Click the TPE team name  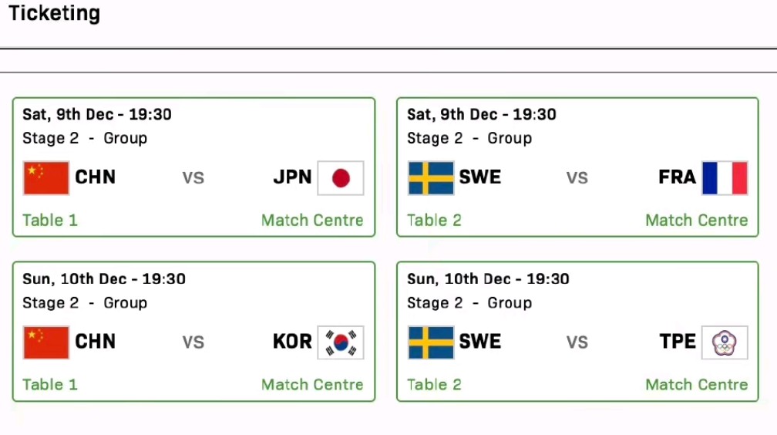point(678,342)
